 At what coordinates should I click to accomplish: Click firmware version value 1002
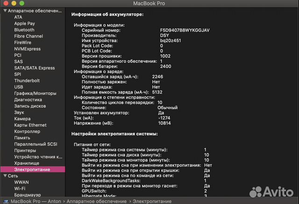[165, 56]
